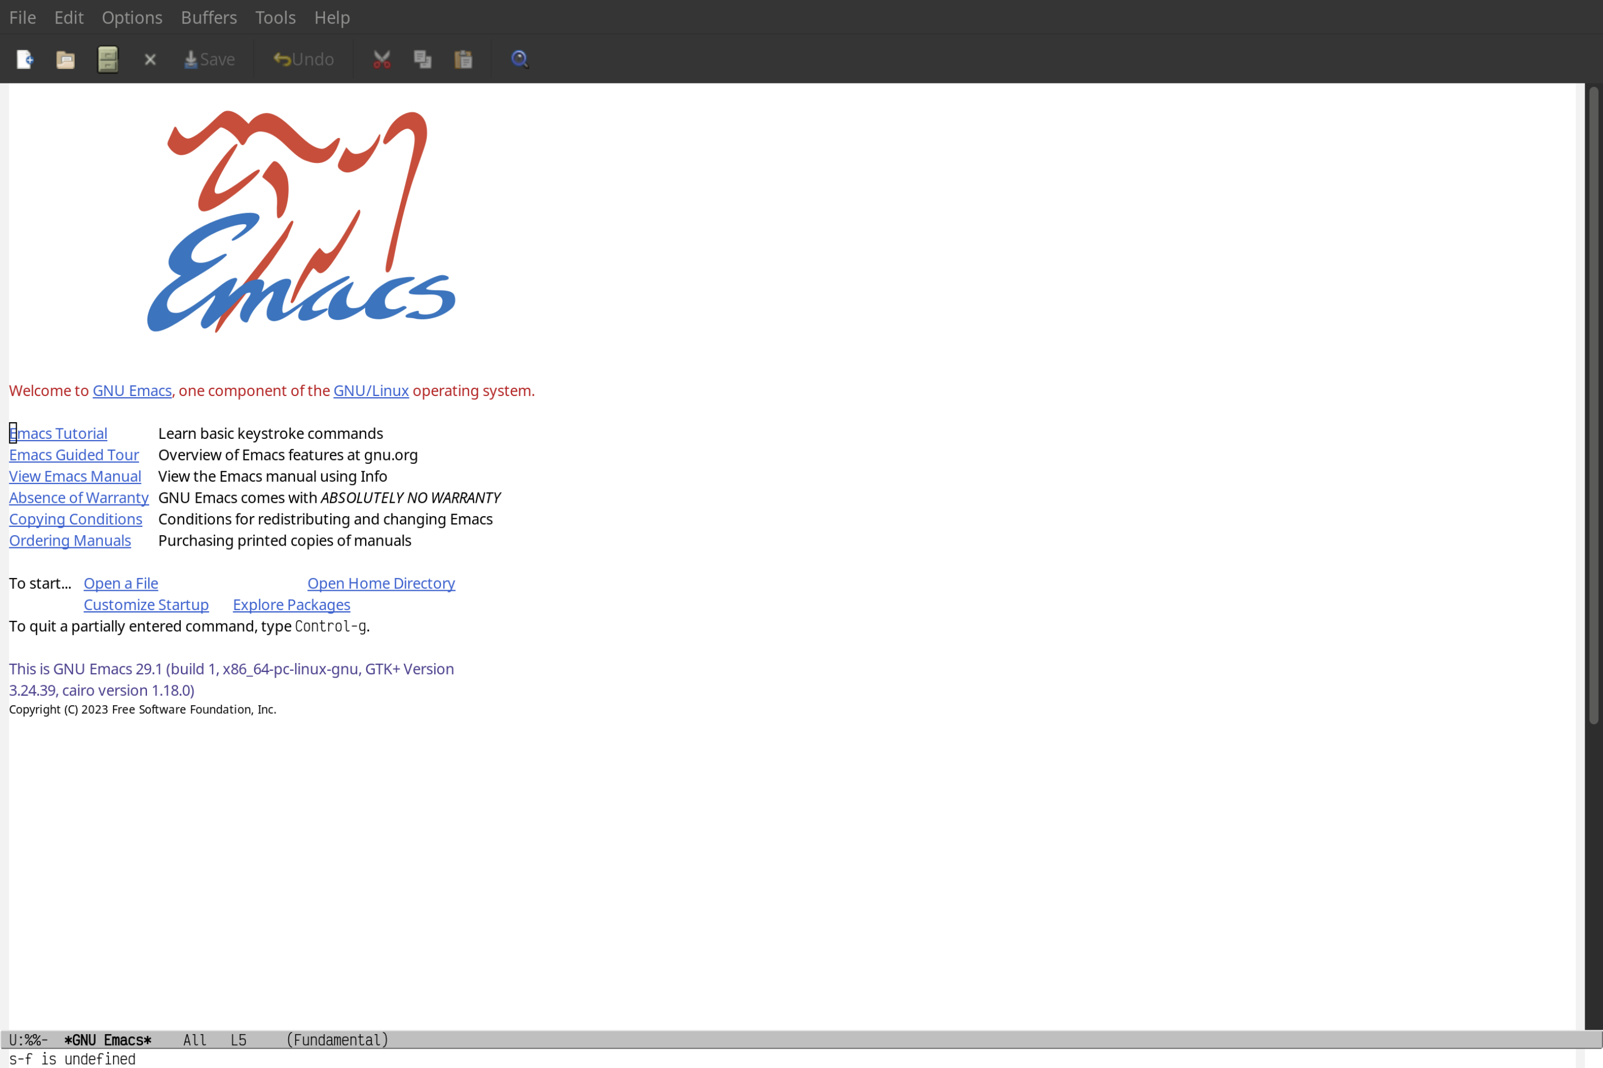This screenshot has width=1603, height=1068.
Task: Expand the Buffers menu
Action: tap(209, 17)
